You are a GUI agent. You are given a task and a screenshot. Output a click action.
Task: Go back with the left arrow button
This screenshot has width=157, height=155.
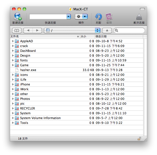pos(28,30)
